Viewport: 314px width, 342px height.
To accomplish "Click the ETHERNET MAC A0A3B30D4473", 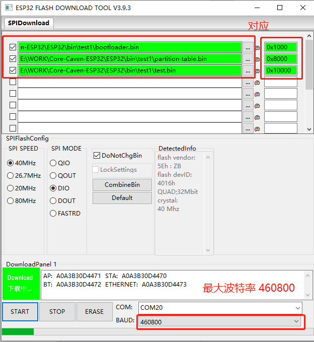I will [164, 285].
